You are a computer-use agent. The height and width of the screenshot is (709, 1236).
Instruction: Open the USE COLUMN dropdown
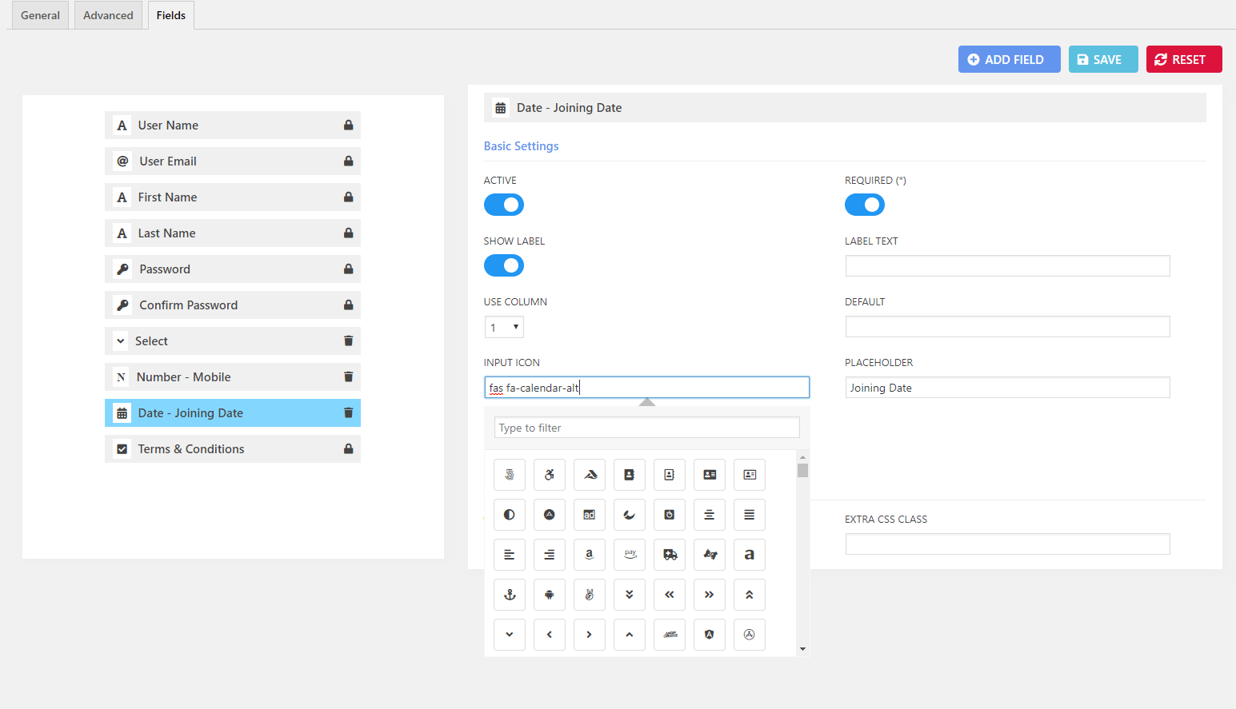[503, 326]
